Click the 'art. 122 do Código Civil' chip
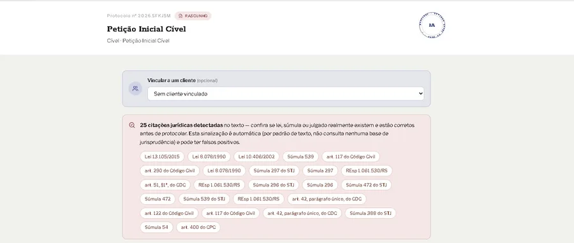574x243 pixels. pos(169,213)
